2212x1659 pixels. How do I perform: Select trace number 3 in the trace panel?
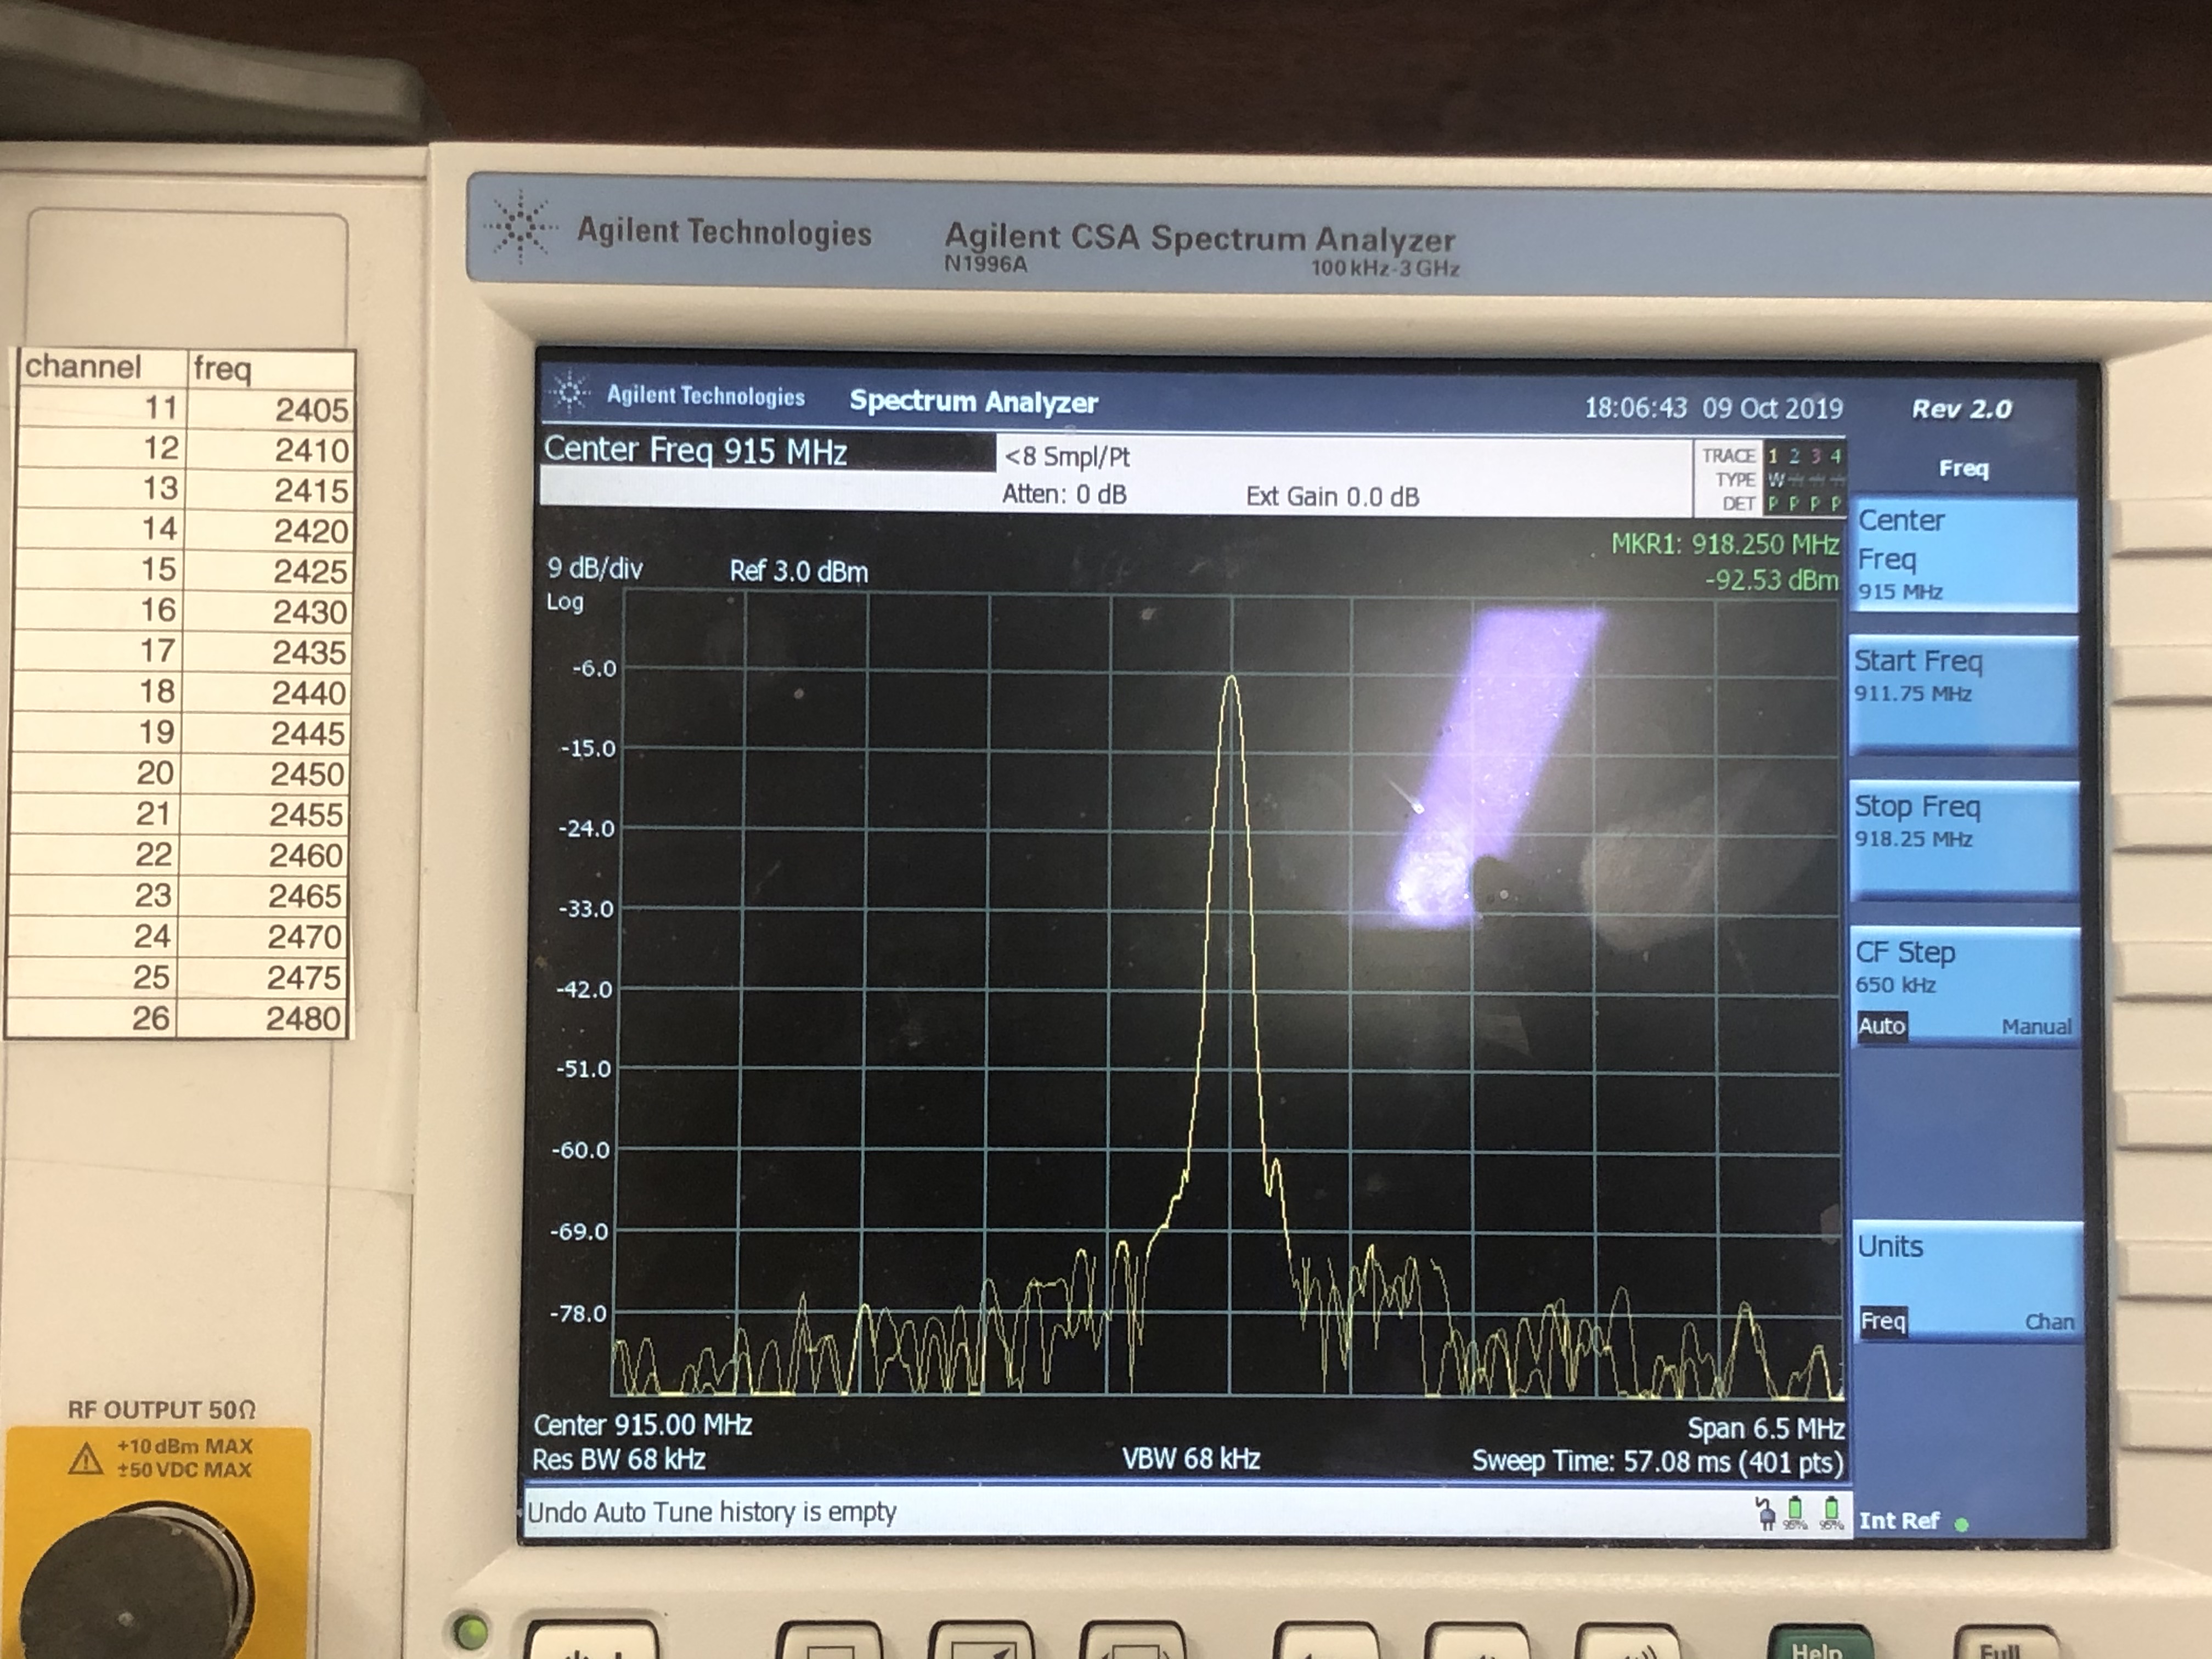(x=1815, y=456)
